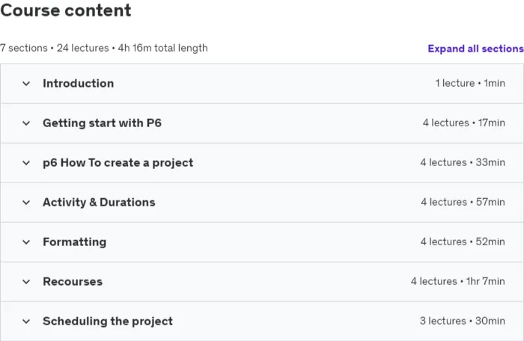
Task: Click the 3 lectures • 30min label
Action: point(463,321)
